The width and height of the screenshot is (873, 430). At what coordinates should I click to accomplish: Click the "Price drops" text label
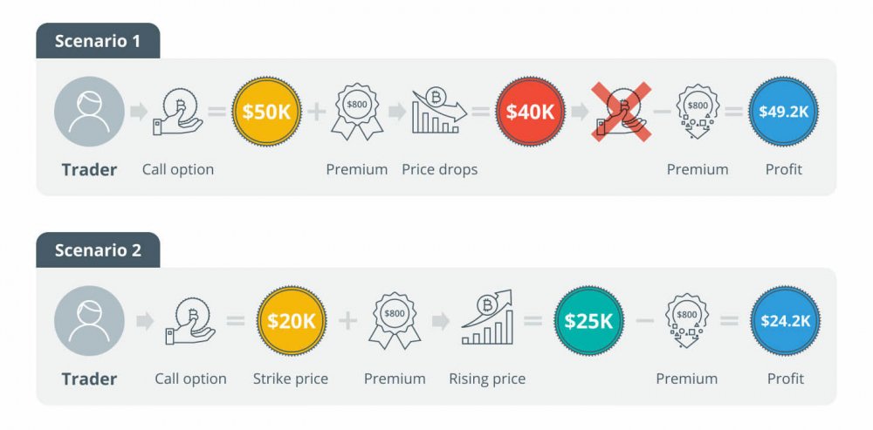tap(439, 169)
